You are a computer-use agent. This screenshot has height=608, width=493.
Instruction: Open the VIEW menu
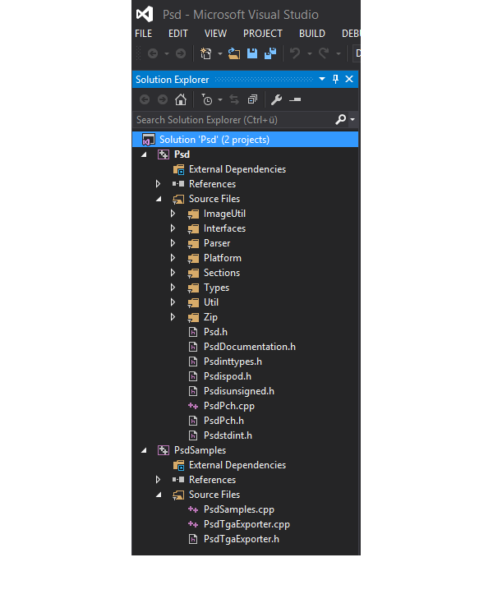[x=215, y=34]
